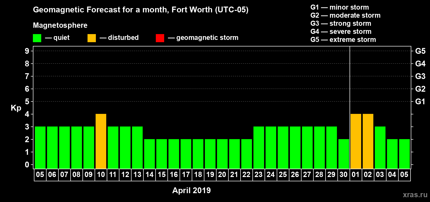Click the '— quiet' legend label
This screenshot has width=430, height=202.
click(x=57, y=38)
